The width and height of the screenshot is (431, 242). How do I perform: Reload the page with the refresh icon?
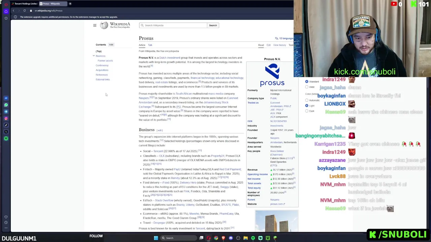click(x=25, y=10)
